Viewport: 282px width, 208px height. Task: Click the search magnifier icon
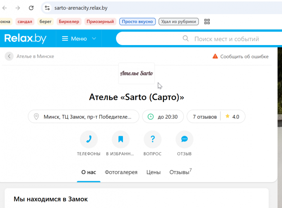click(185, 39)
